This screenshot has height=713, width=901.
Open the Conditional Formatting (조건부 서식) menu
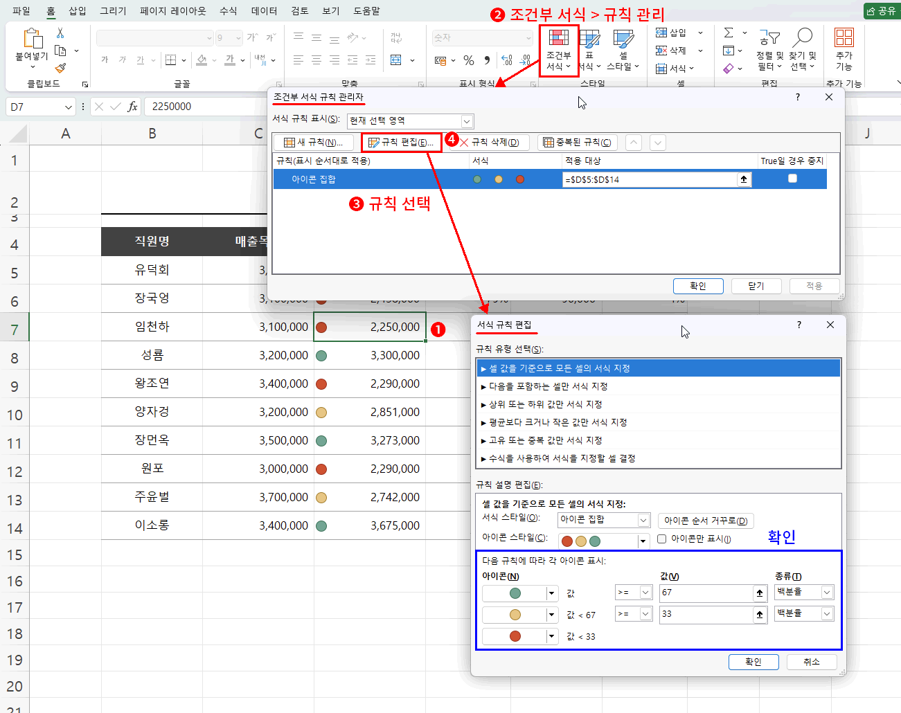click(558, 50)
